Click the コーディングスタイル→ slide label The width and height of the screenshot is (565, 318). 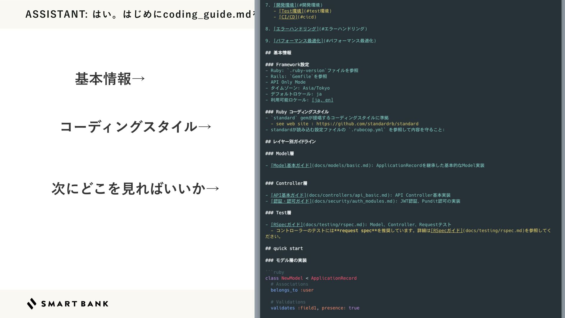click(136, 127)
